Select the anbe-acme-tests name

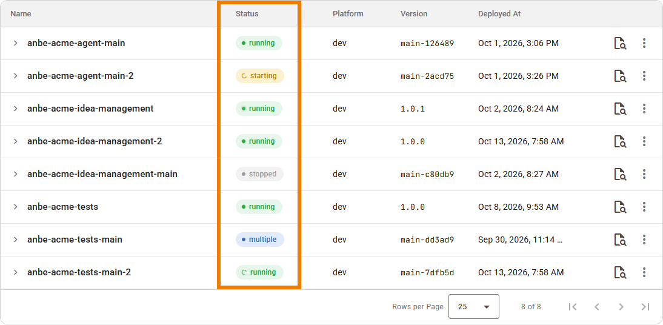pos(62,207)
